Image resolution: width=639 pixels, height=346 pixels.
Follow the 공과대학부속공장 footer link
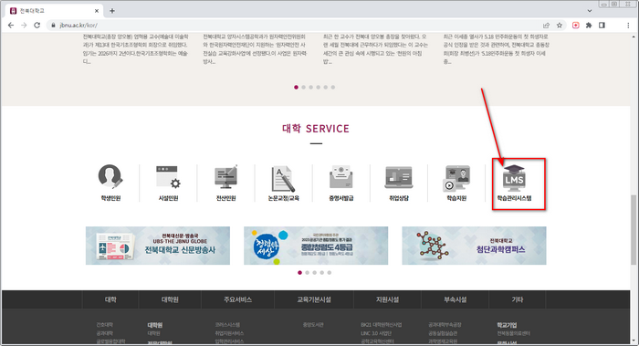(x=445, y=325)
